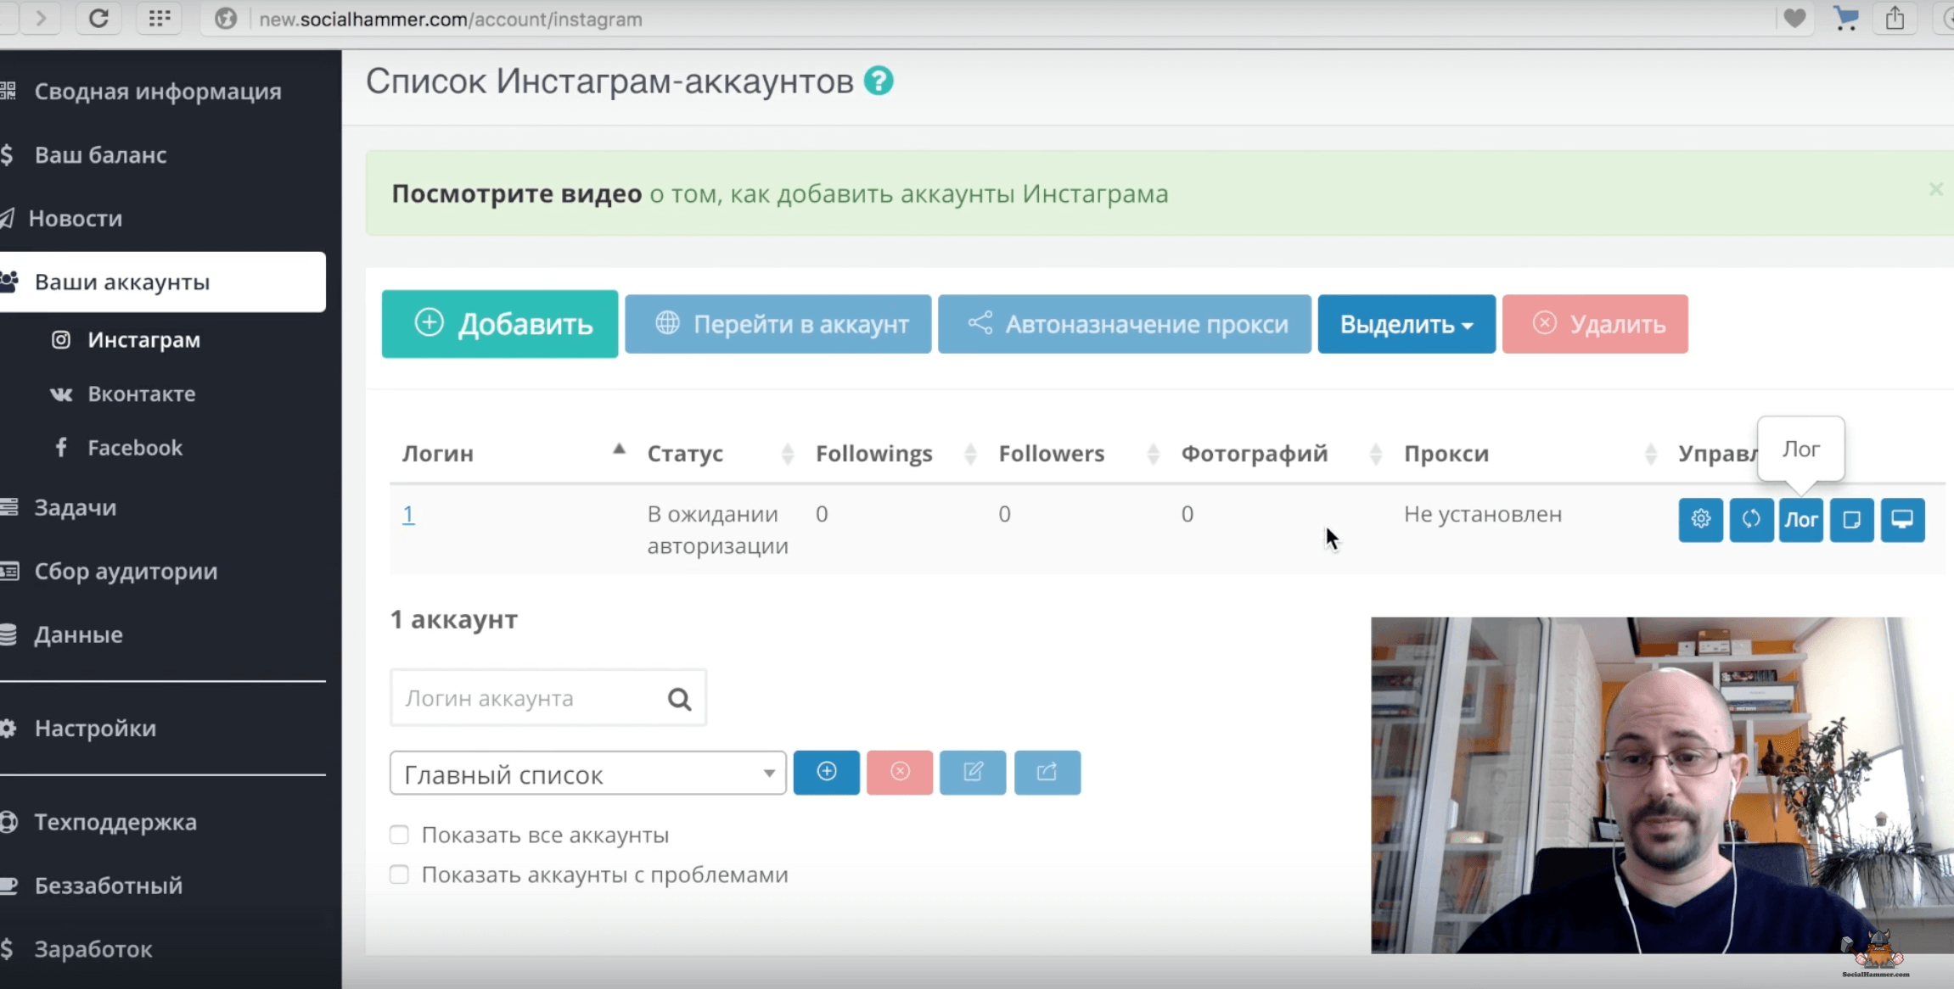
Task: Click the pink delete list button
Action: tap(900, 772)
